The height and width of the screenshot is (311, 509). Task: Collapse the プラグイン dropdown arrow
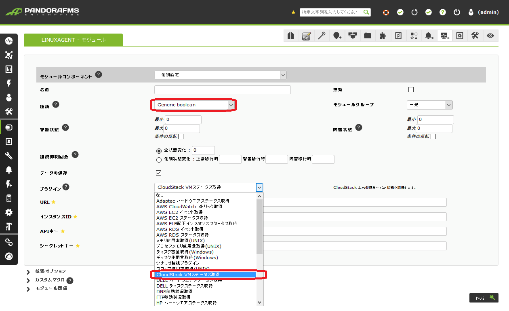tap(259, 187)
